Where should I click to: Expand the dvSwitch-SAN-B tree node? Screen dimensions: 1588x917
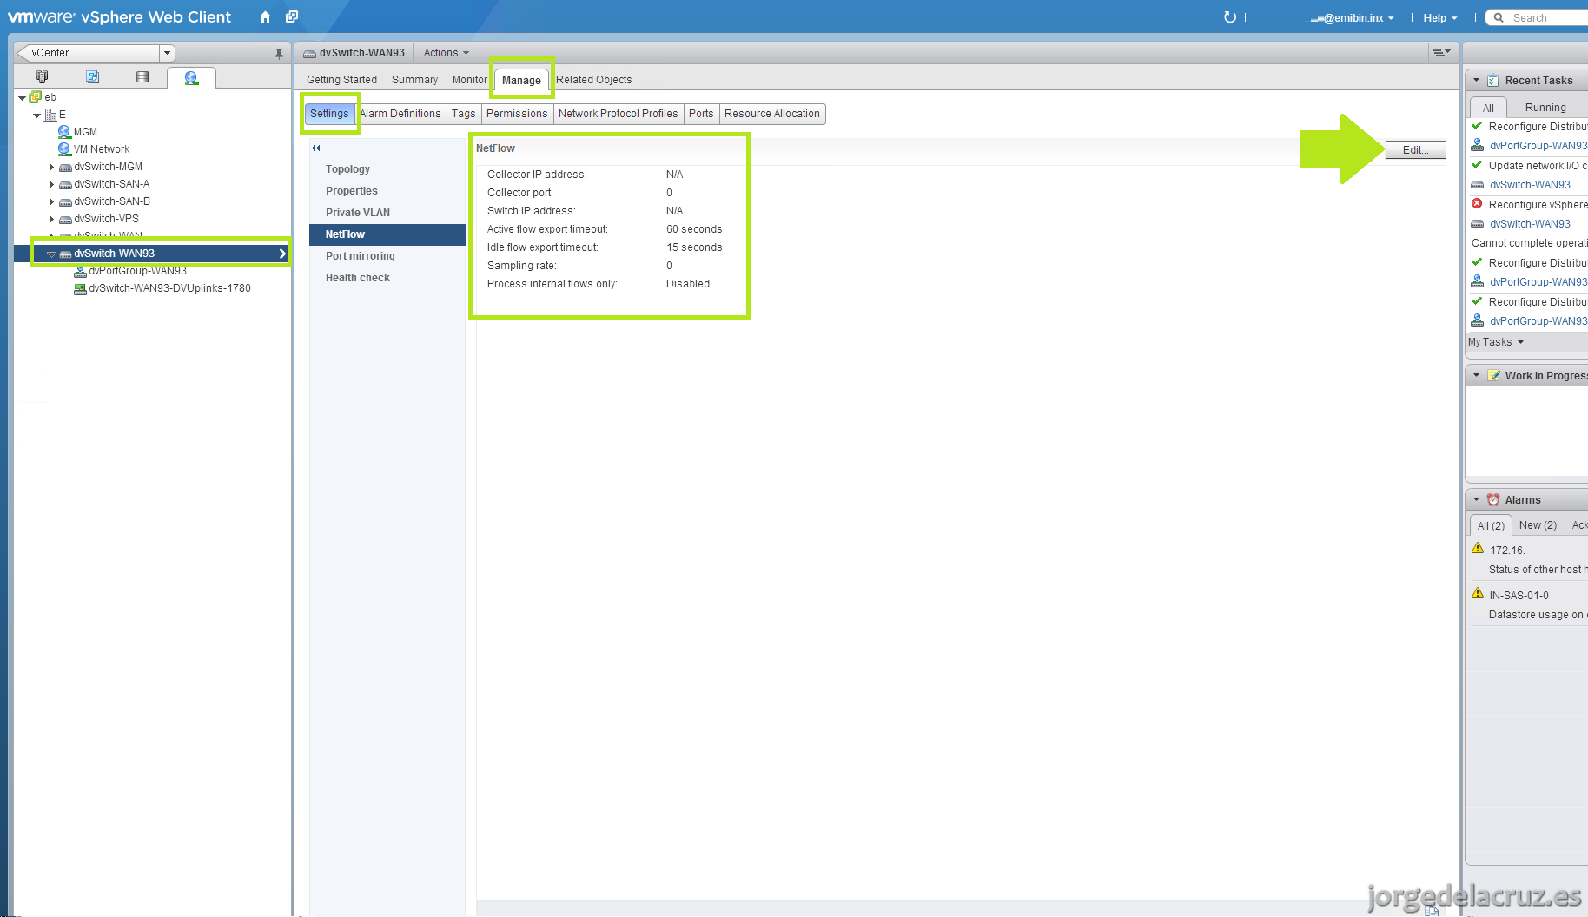click(x=51, y=202)
